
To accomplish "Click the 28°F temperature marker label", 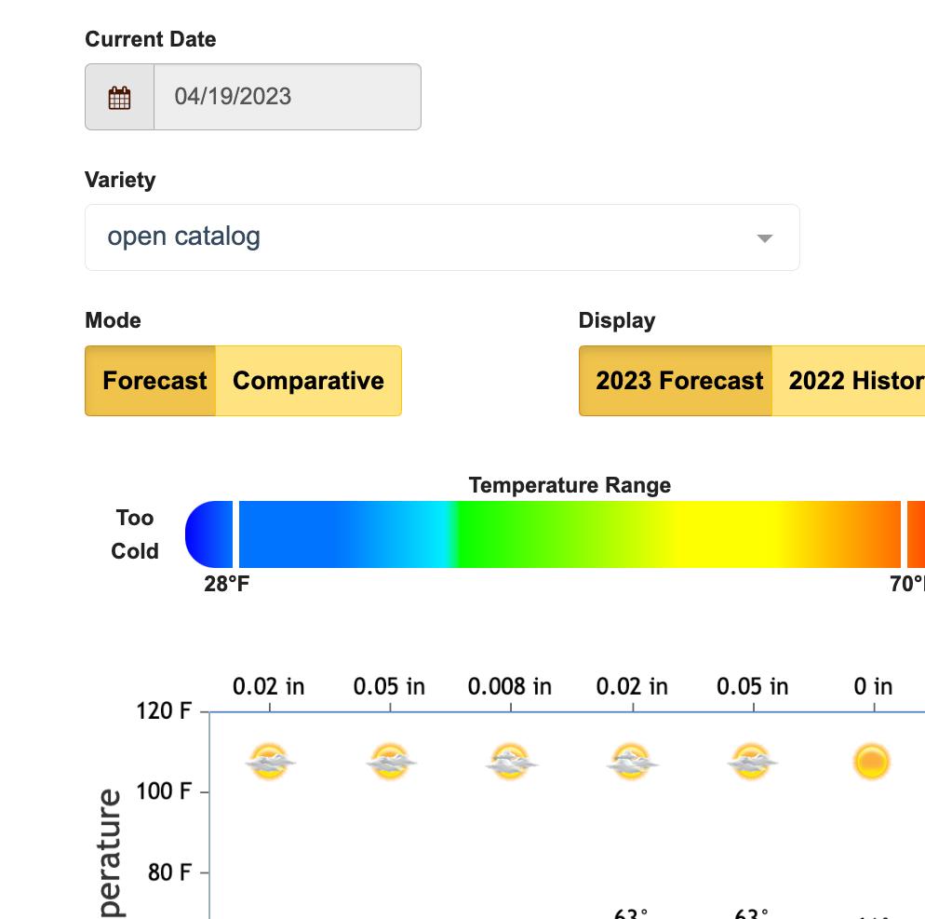I will coord(227,585).
